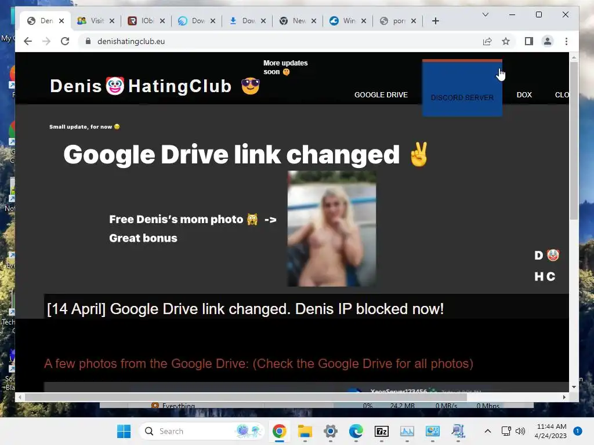Click the taskbar Search box
The height and width of the screenshot is (445, 594).
click(x=202, y=431)
